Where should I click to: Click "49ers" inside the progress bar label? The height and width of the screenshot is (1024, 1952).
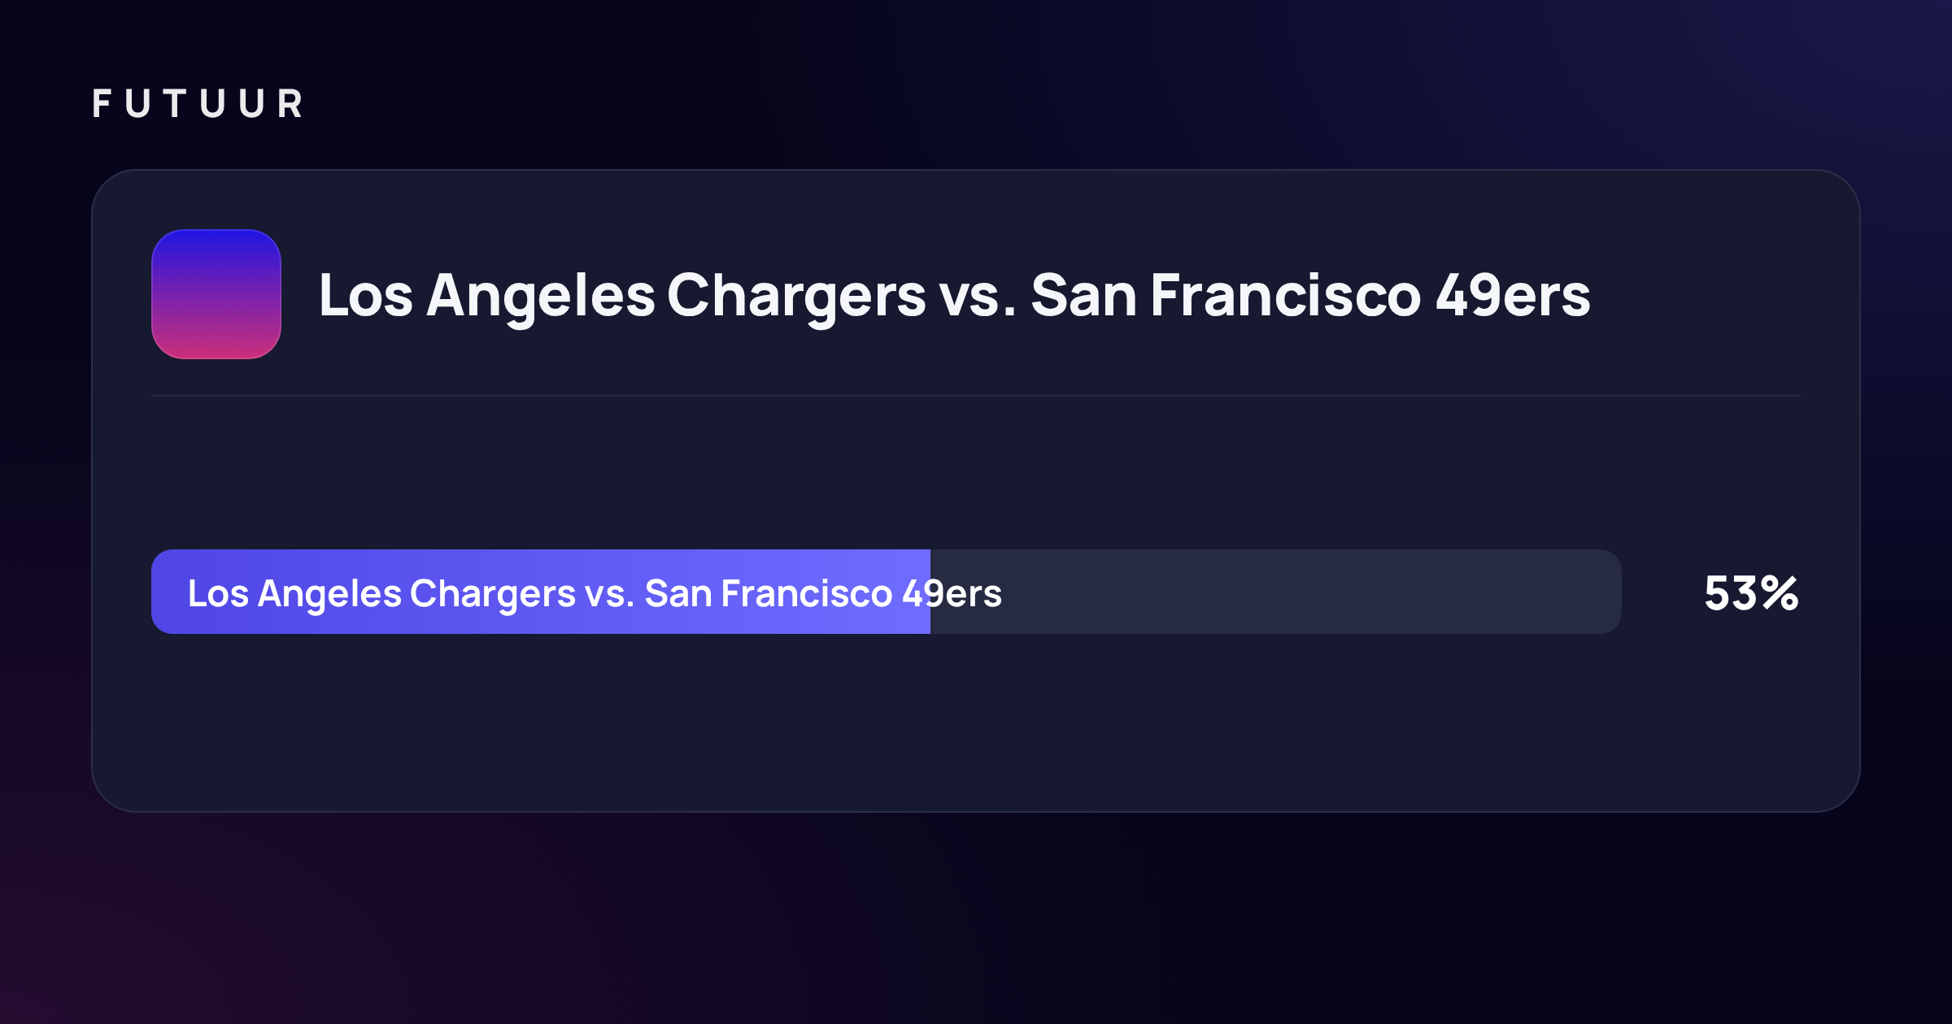[x=952, y=594]
